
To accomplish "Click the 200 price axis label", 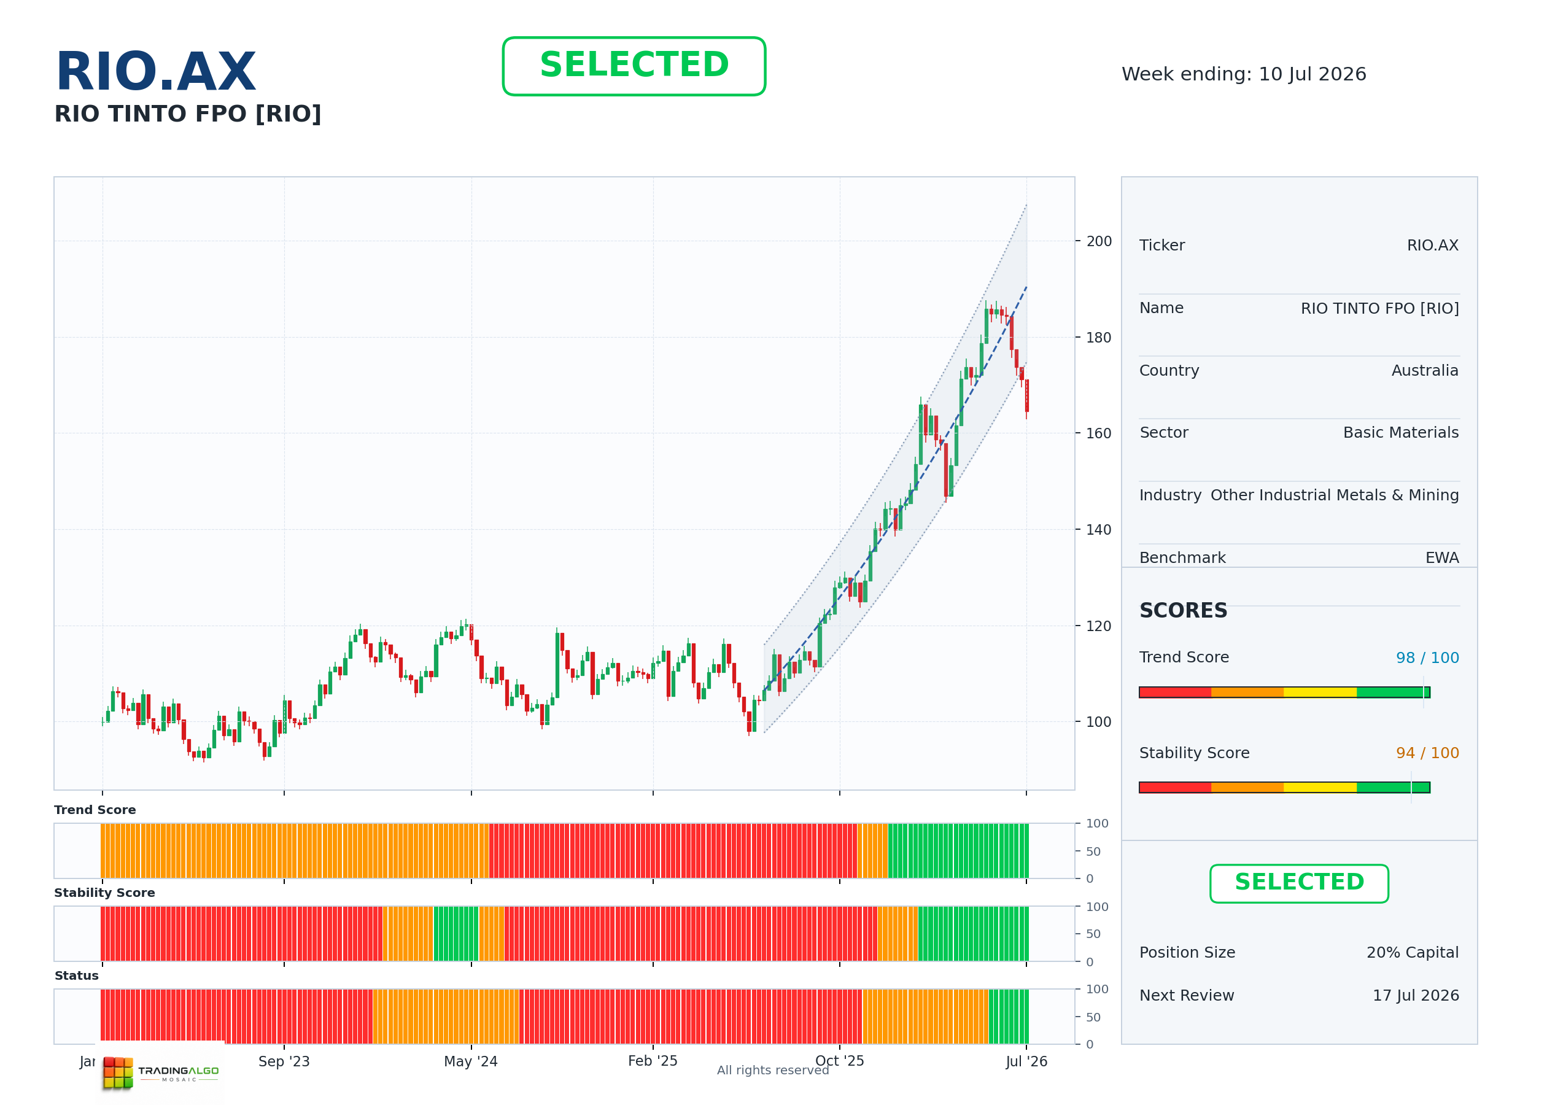I will click(x=1099, y=241).
